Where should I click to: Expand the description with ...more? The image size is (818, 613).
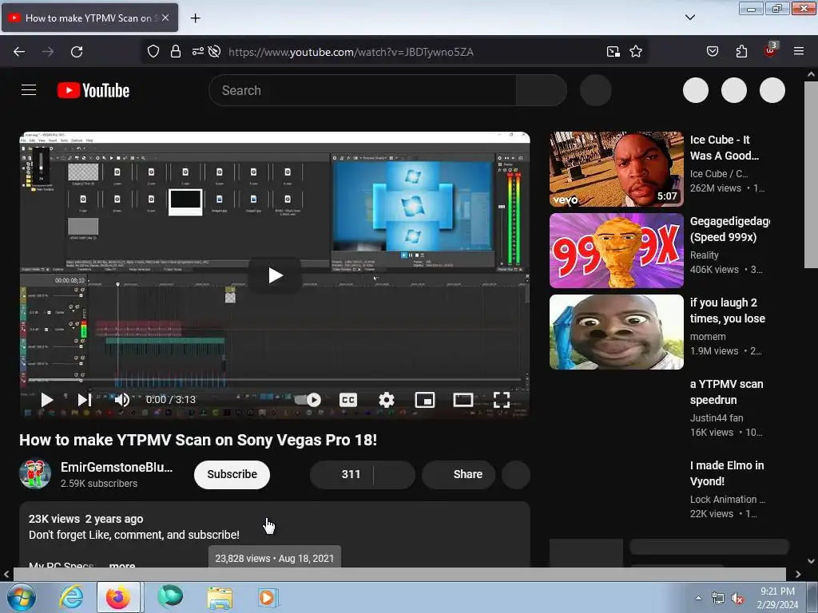122,565
